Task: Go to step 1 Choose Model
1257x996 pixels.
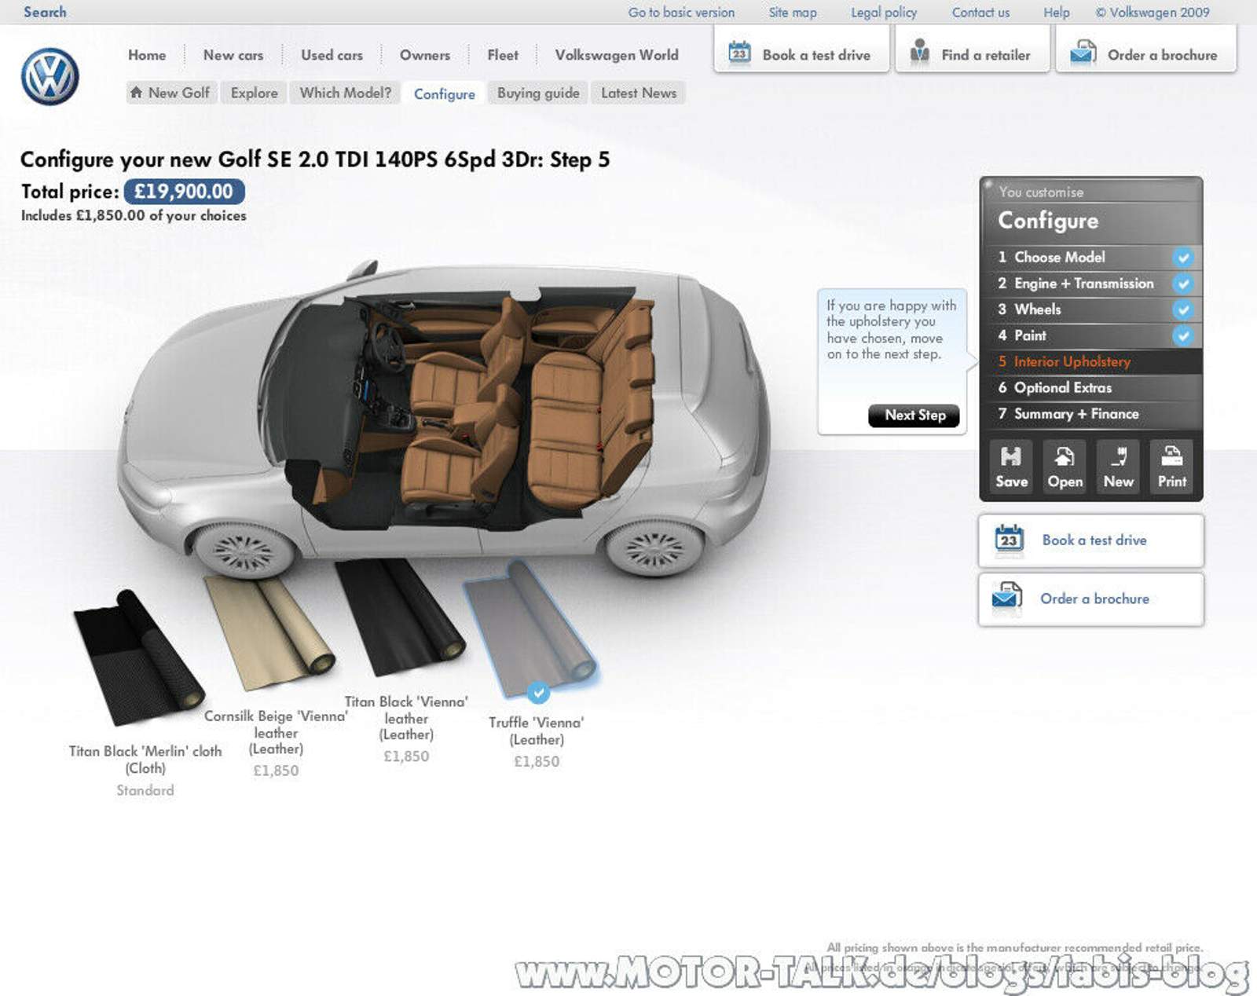Action: click(x=1091, y=257)
